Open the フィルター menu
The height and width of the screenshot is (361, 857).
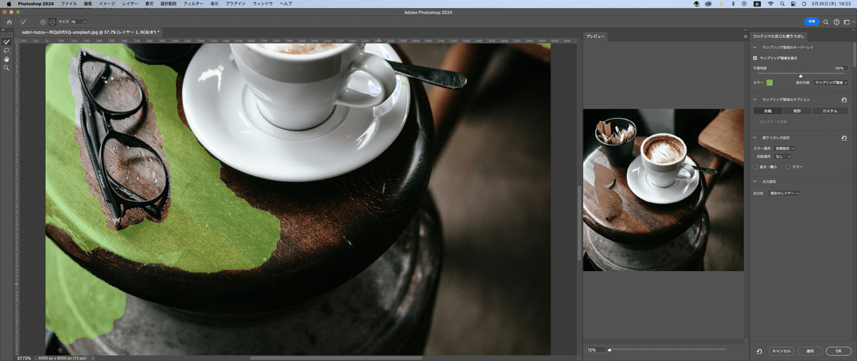coord(193,4)
